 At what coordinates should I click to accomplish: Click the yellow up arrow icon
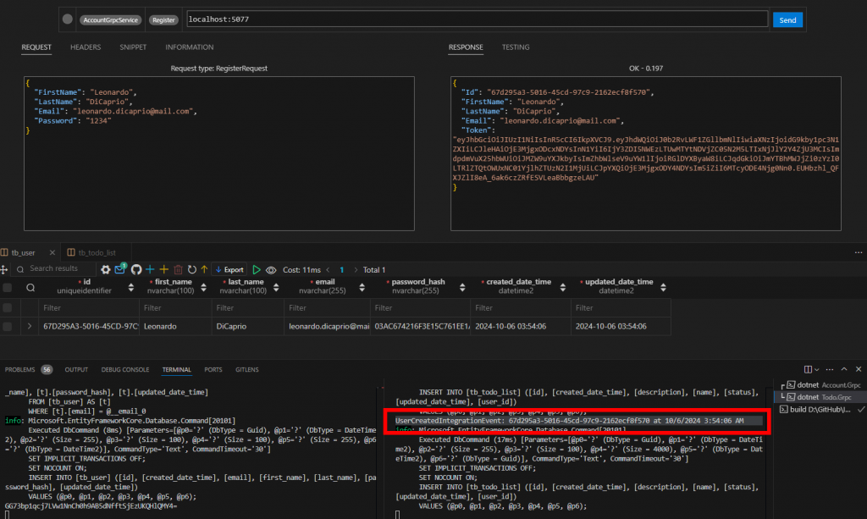[x=205, y=270]
